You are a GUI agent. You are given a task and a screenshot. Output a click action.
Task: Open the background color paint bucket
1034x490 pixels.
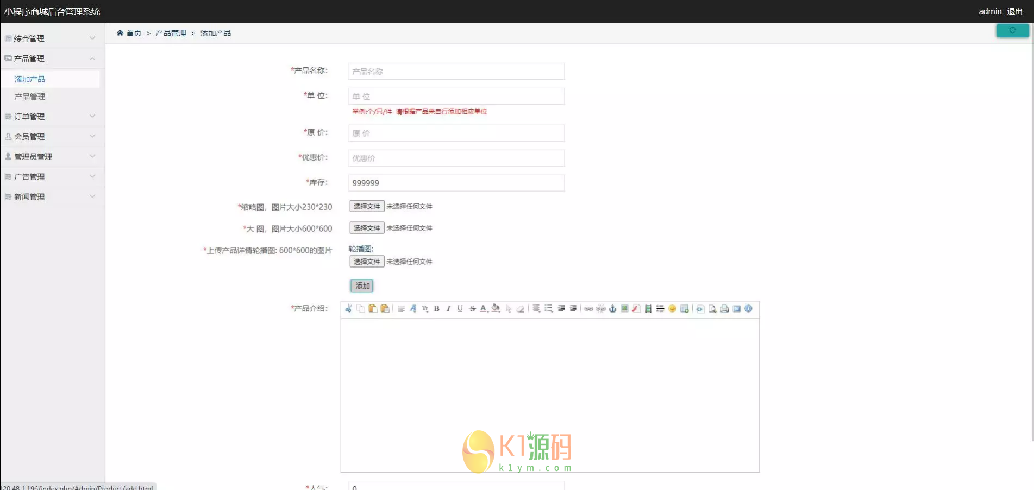(x=496, y=309)
